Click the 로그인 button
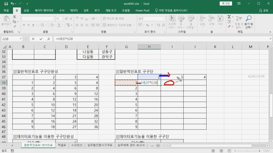 tap(225, 4)
